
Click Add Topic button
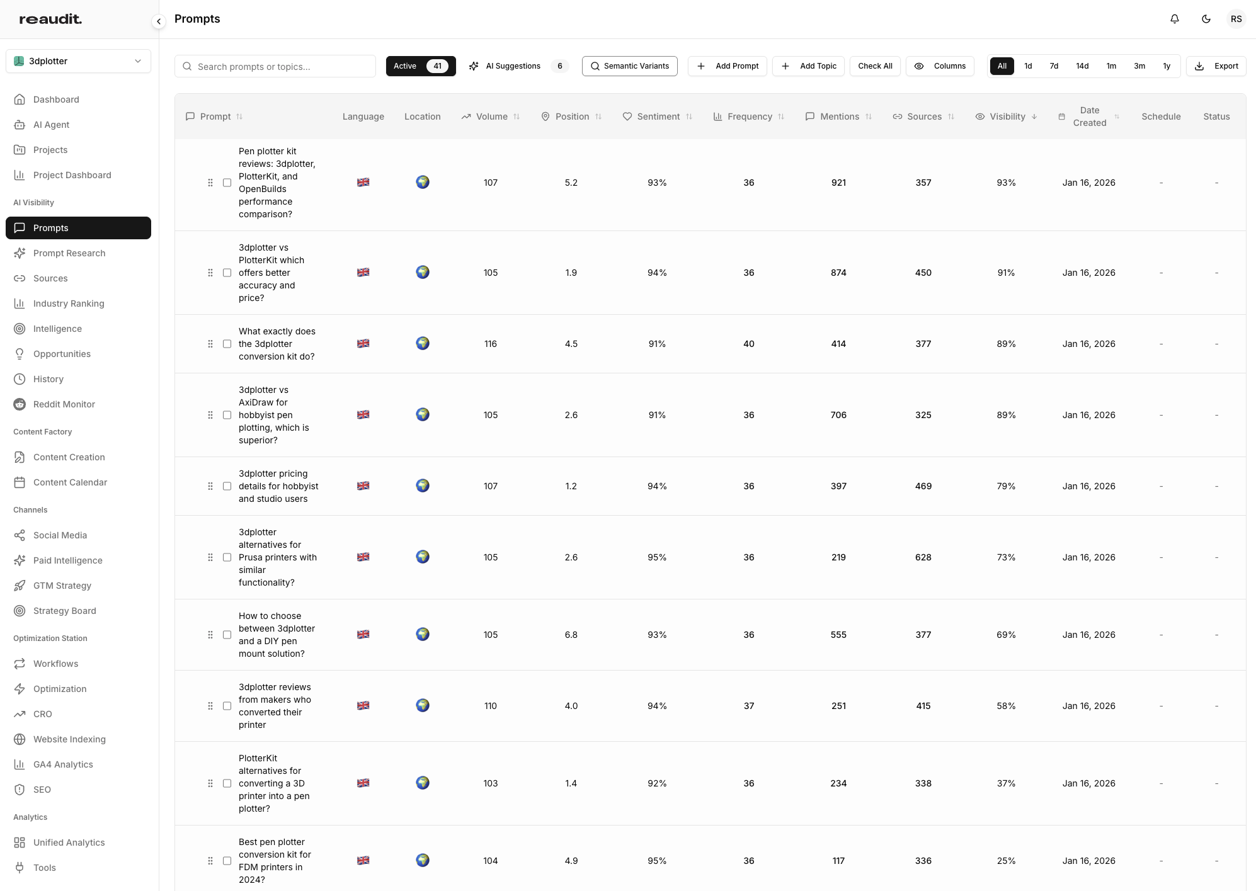pyautogui.click(x=809, y=66)
